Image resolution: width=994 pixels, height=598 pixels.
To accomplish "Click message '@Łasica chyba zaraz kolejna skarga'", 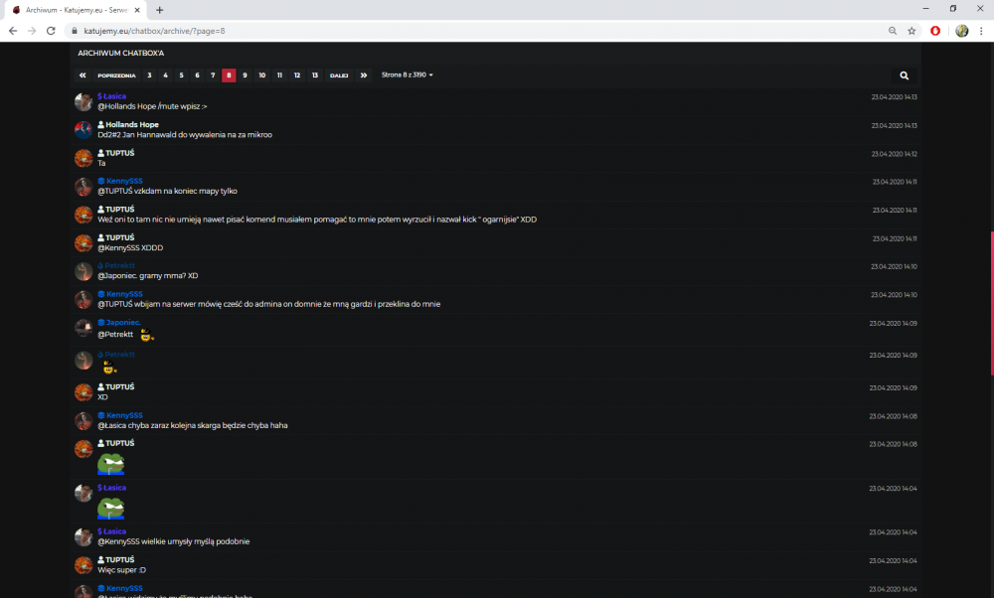I will [193, 426].
